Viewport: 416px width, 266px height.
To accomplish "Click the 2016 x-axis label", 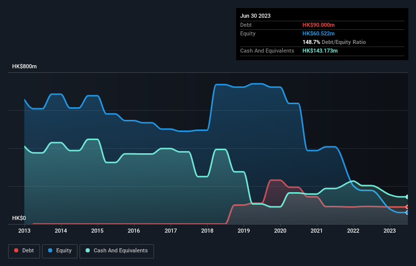I will pyautogui.click(x=134, y=231).
